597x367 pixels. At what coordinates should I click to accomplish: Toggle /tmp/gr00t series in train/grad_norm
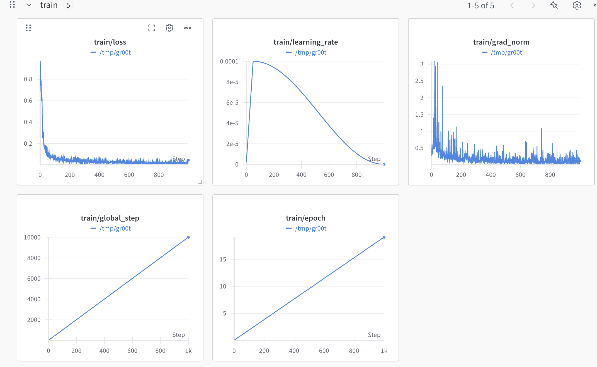[506, 52]
